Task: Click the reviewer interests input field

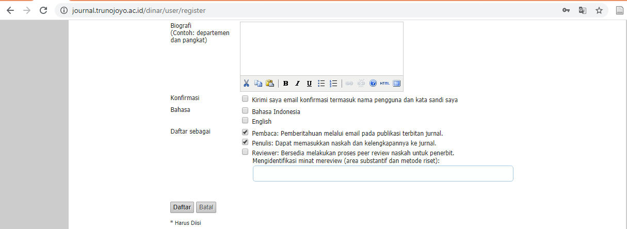Action: pyautogui.click(x=383, y=174)
